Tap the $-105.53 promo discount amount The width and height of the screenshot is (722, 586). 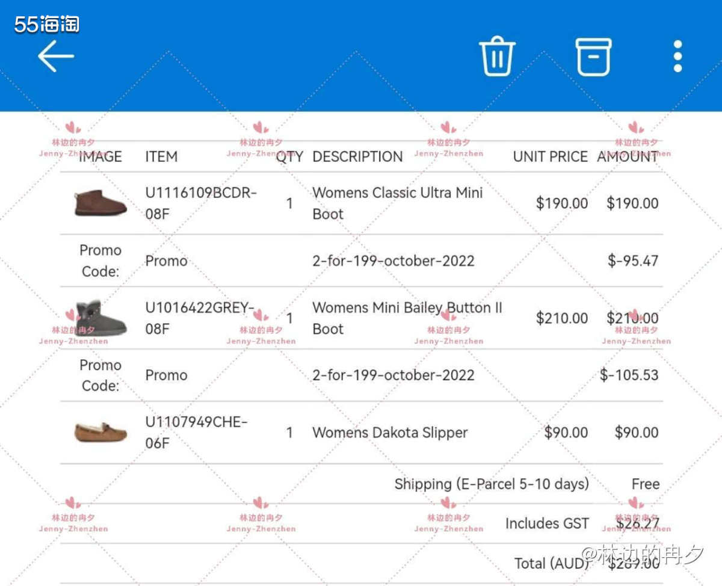pyautogui.click(x=629, y=375)
